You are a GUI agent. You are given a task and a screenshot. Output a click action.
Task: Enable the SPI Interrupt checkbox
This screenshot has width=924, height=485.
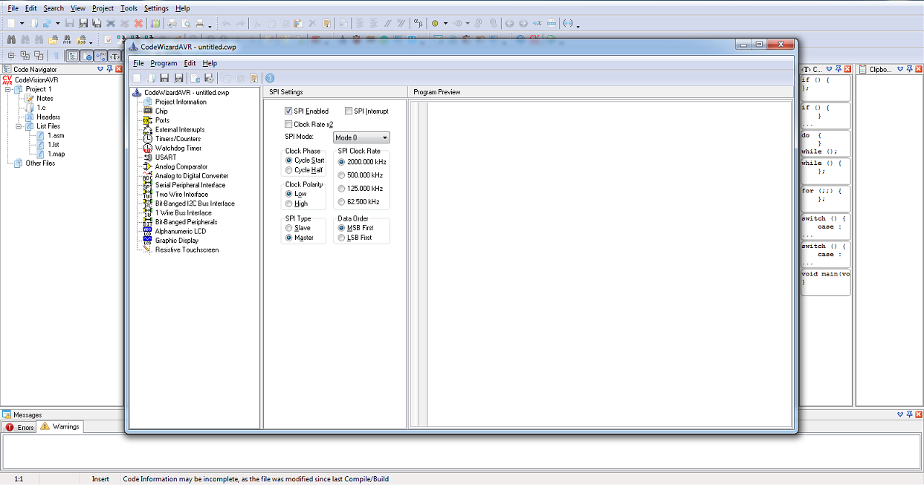pos(349,111)
